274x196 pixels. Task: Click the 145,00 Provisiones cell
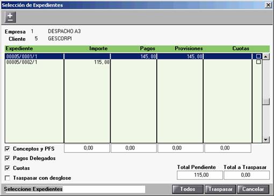point(180,56)
